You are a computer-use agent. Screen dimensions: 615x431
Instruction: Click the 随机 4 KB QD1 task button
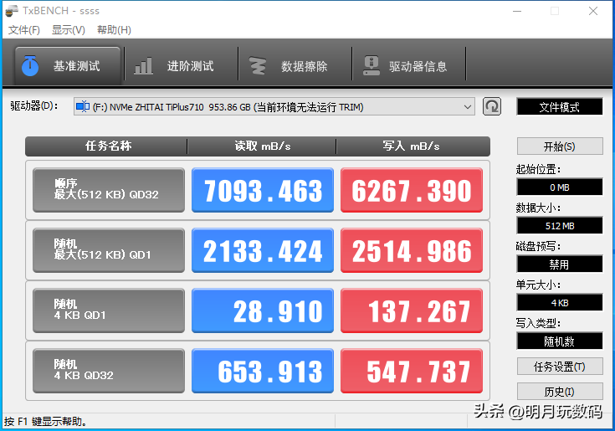pyautogui.click(x=109, y=310)
